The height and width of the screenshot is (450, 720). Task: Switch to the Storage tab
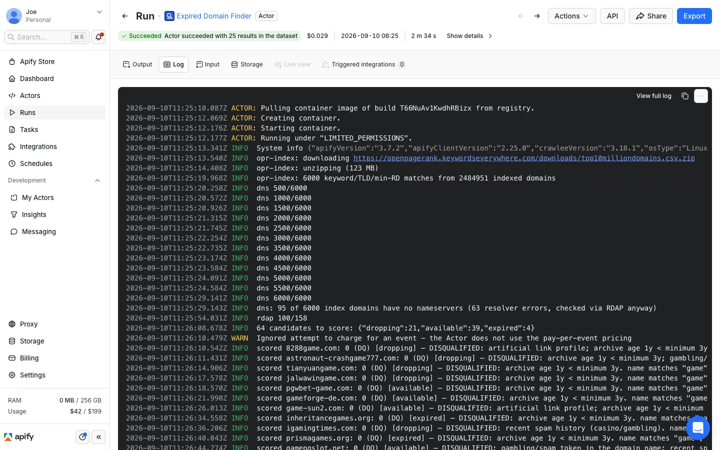pyautogui.click(x=247, y=64)
